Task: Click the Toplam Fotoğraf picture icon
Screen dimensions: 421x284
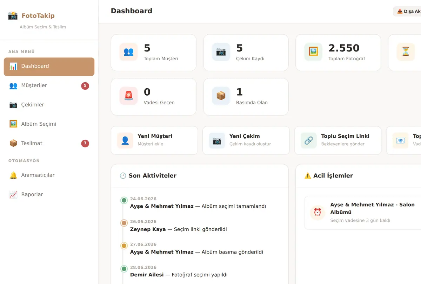Action: pyautogui.click(x=313, y=52)
